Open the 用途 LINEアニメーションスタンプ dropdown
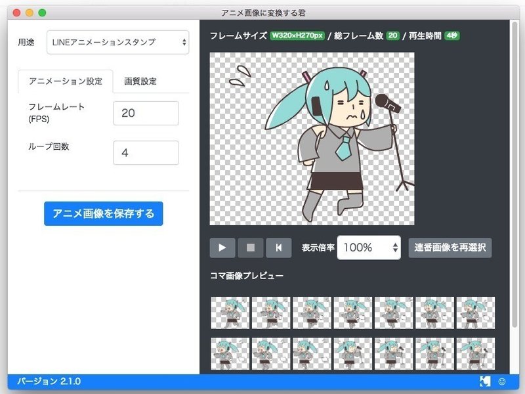 (x=118, y=42)
